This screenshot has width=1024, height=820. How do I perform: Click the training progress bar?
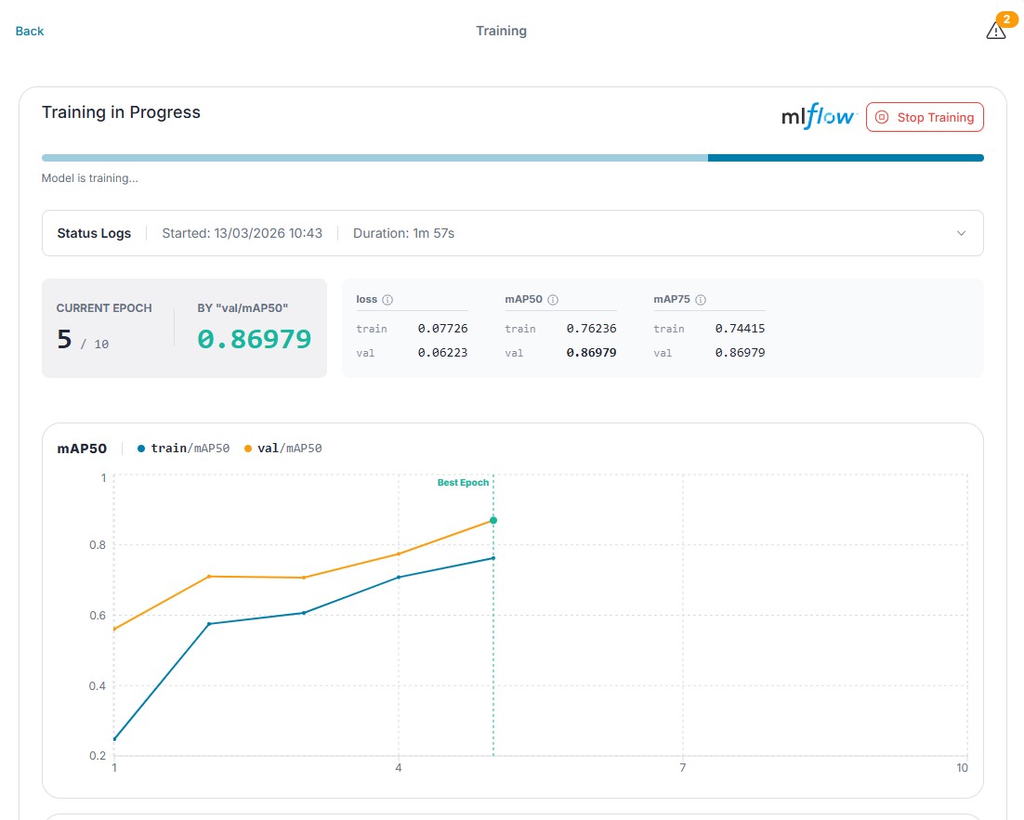(x=513, y=158)
